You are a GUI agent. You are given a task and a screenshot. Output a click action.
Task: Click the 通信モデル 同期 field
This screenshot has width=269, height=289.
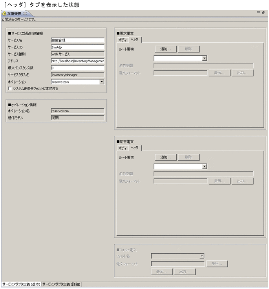click(x=77, y=118)
